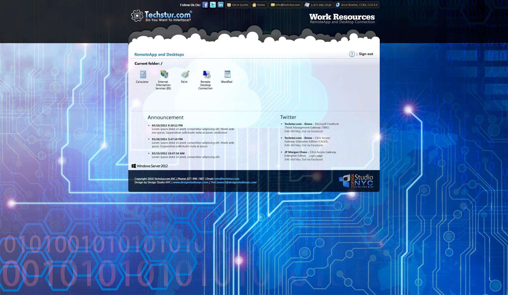Click the footer info@techstur.com email link
Screen dimensions: 508x295
click(x=227, y=179)
